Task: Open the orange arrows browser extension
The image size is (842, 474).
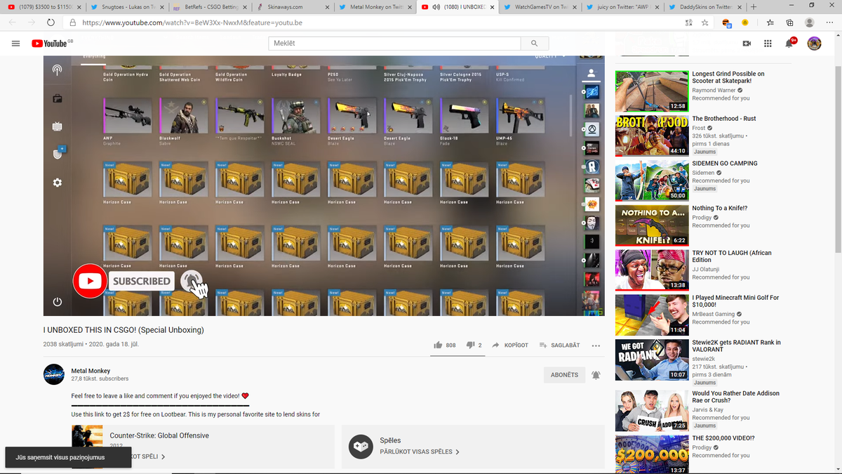Action: (727, 22)
